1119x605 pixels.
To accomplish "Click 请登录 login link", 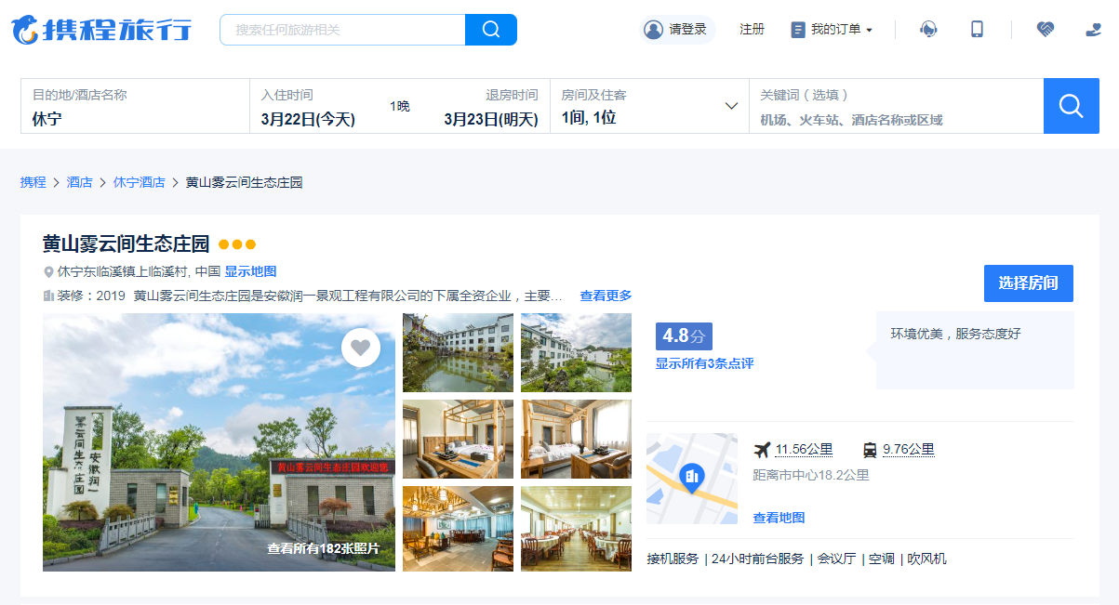I will [687, 30].
